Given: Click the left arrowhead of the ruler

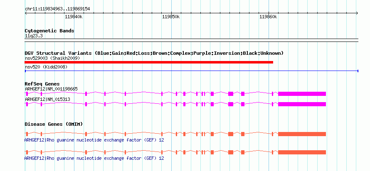Looking at the screenshot, I should (x=26, y=13).
